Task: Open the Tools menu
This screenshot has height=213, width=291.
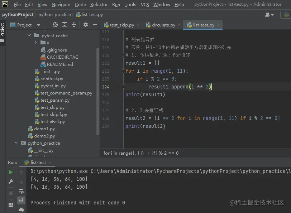Action: 130,4
